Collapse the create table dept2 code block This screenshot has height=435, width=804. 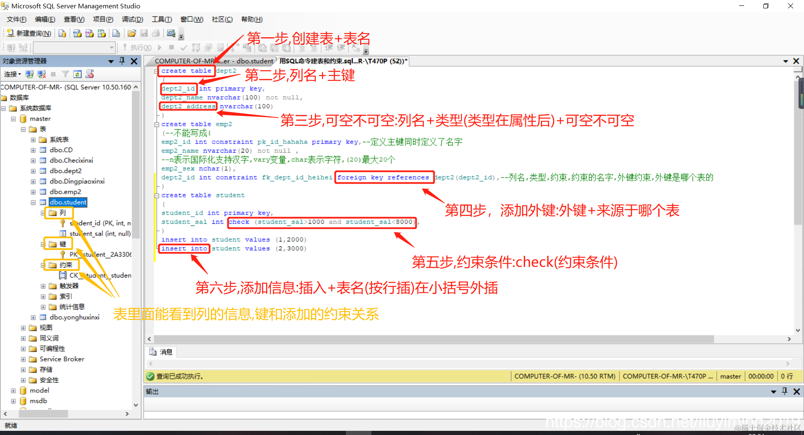click(x=156, y=71)
